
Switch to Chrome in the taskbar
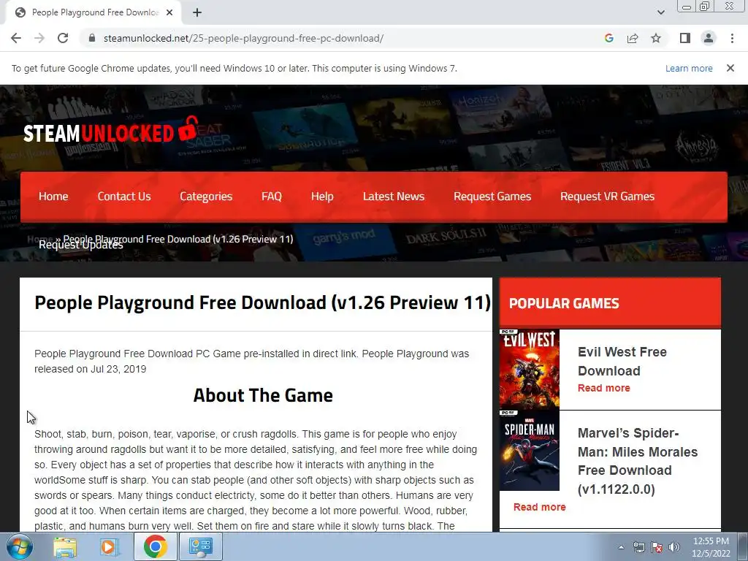pos(155,546)
